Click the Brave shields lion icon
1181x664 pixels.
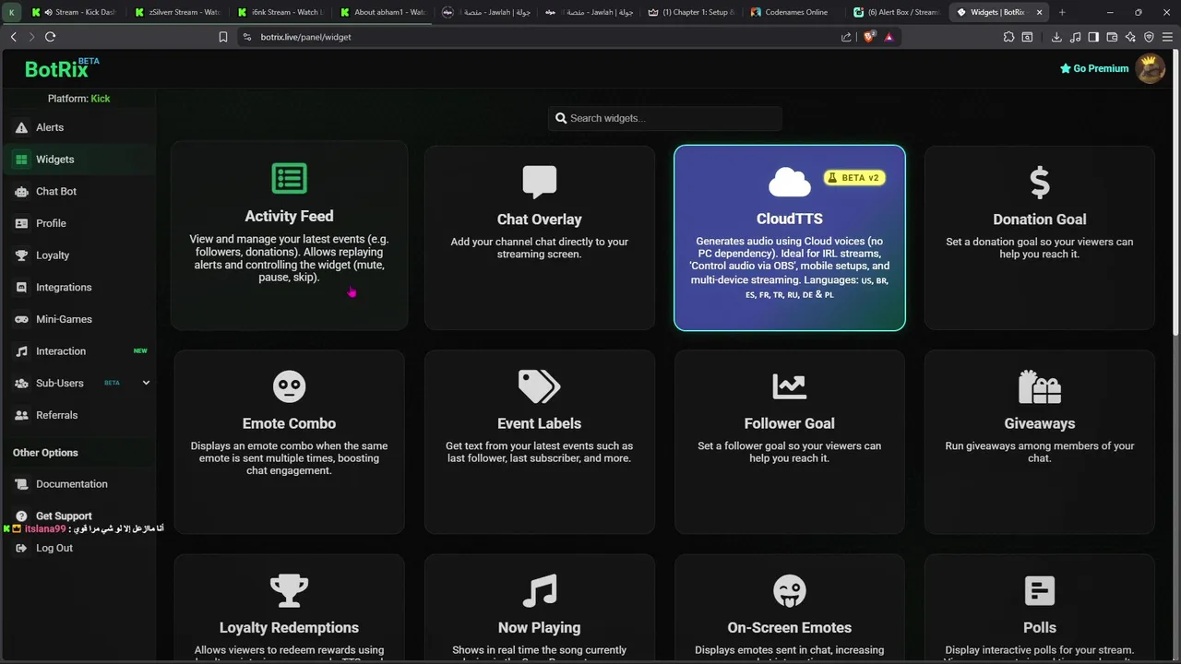point(868,37)
